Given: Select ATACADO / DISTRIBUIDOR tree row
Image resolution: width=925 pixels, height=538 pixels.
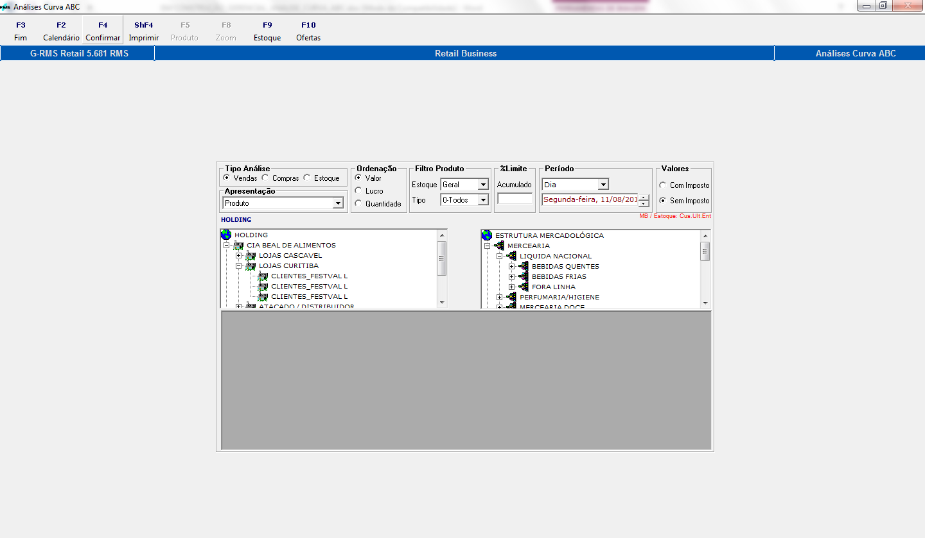Looking at the screenshot, I should (x=306, y=306).
